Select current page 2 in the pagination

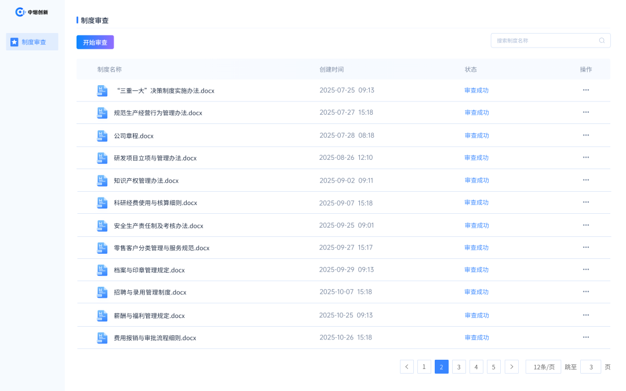[442, 367]
